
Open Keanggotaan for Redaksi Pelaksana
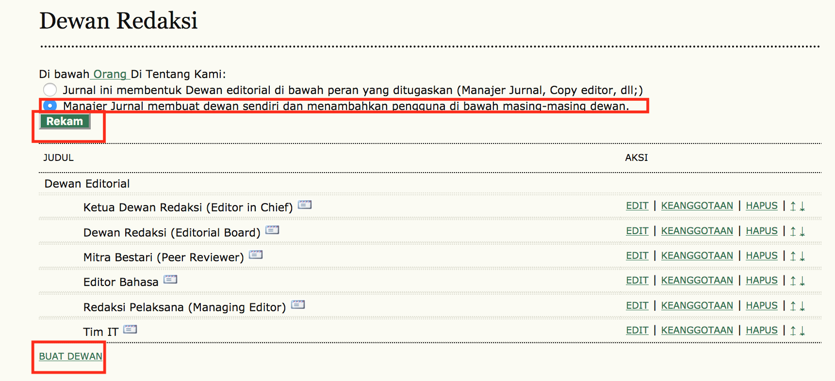tap(697, 306)
